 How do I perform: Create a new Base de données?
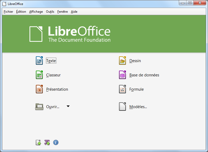click(x=144, y=75)
